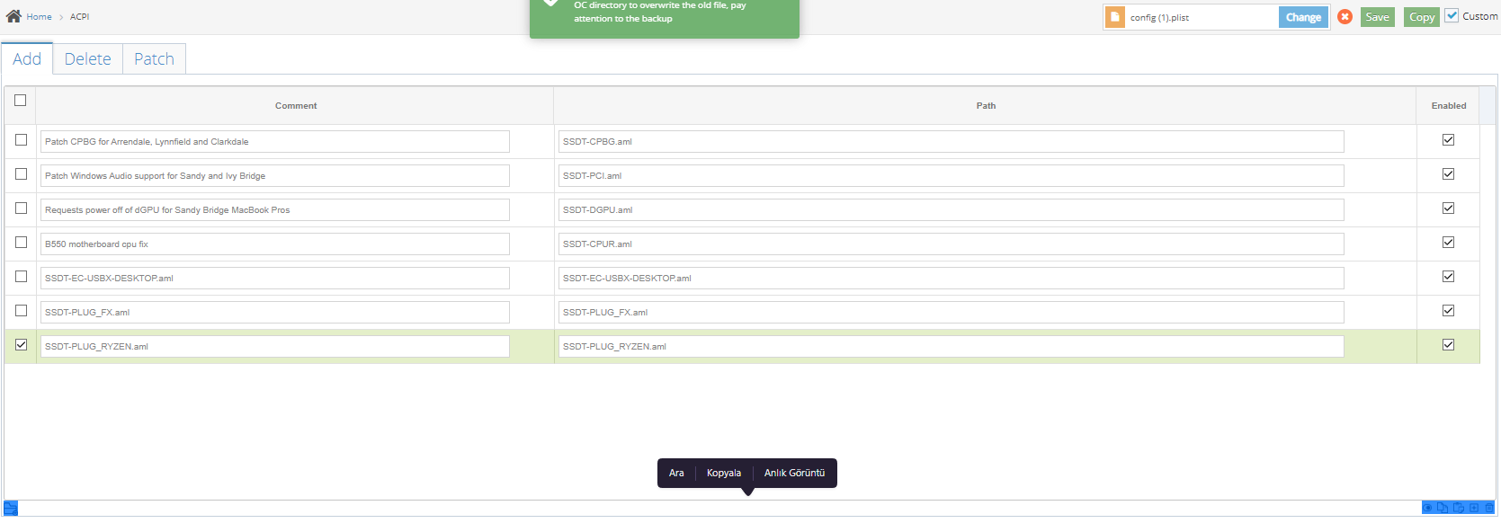Click the Save button
Image resolution: width=1501 pixels, height=523 pixels.
click(x=1377, y=17)
